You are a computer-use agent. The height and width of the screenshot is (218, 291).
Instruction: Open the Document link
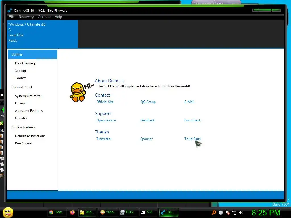(192, 120)
